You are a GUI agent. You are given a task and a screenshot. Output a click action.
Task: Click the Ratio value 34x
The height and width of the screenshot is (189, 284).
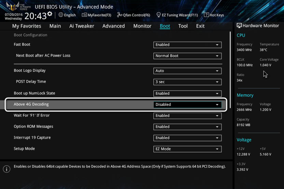click(239, 80)
